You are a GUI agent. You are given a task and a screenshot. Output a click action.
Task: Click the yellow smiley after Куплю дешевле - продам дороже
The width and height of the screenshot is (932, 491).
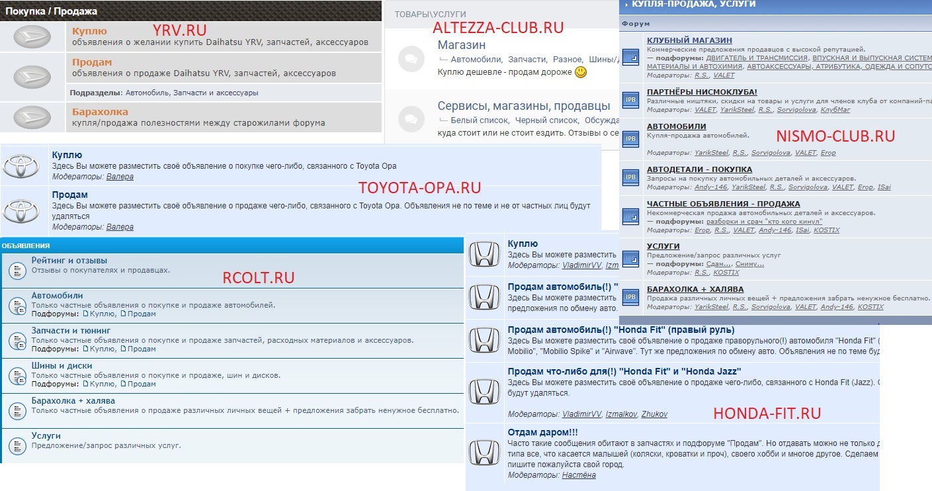tap(580, 71)
